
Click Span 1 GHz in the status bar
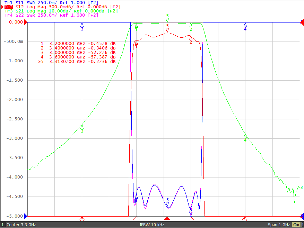pyautogui.click(x=279, y=225)
